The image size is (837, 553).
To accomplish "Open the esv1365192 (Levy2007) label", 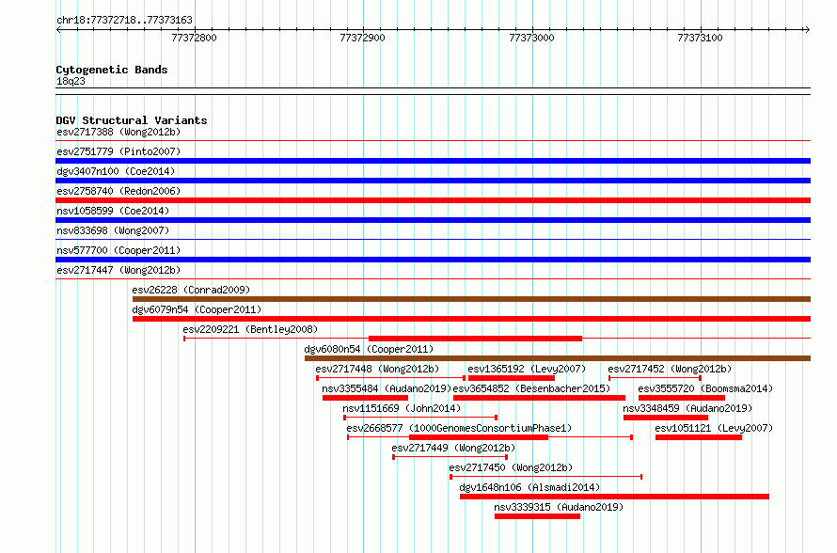I will click(527, 369).
